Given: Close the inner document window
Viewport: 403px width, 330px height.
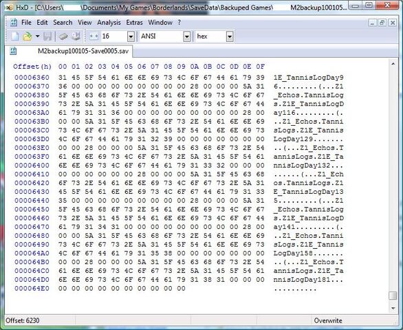Looking at the screenshot, I should point(393,23).
